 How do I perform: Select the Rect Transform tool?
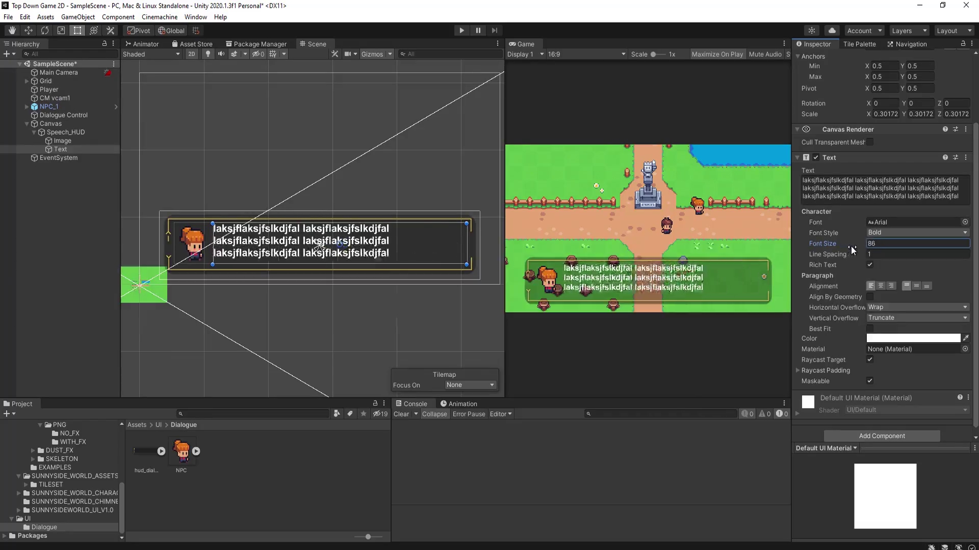tap(78, 31)
